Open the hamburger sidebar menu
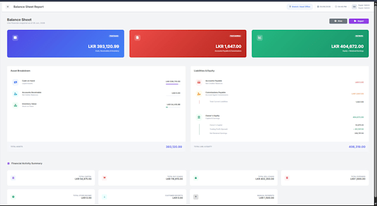Screen dimensions: 377x206 [x=8, y=7]
